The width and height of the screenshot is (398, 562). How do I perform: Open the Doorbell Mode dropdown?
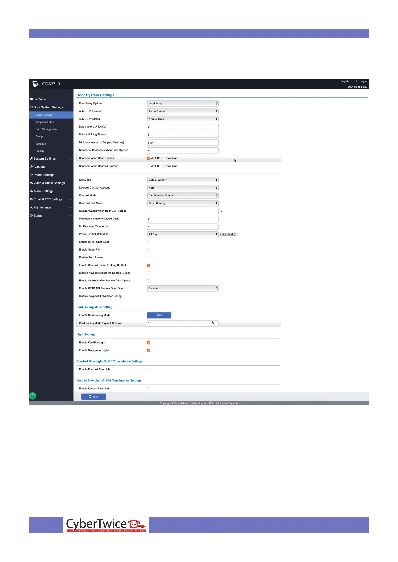(182, 195)
